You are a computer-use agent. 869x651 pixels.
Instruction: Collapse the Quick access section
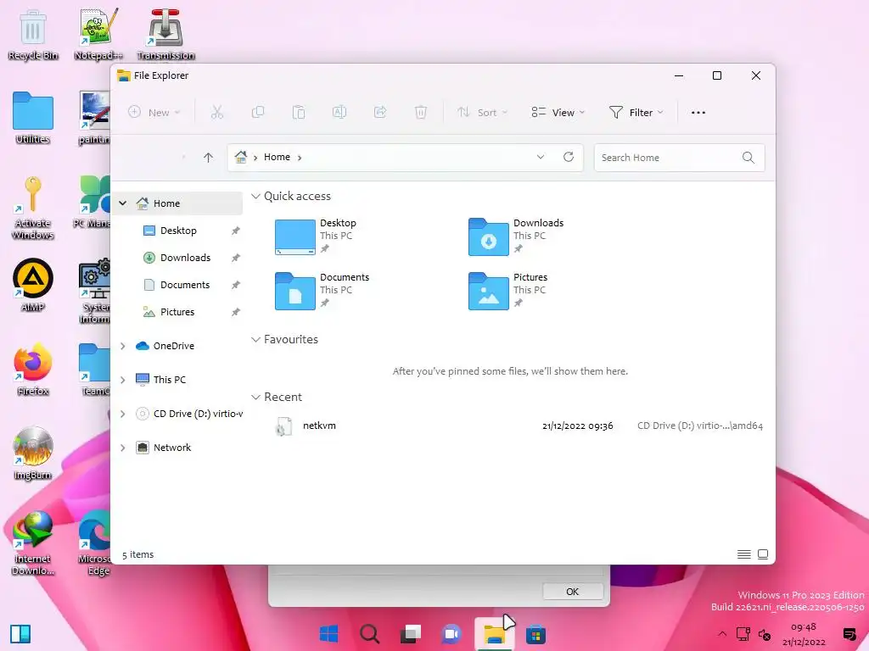255,196
